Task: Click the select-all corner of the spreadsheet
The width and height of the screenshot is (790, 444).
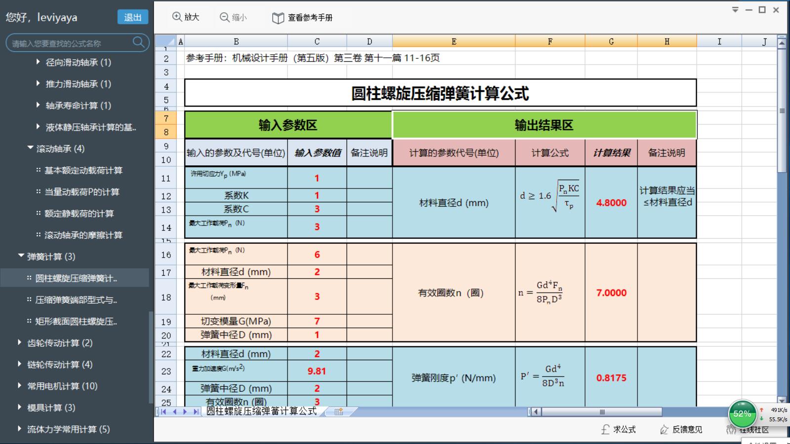Action: tap(165, 41)
